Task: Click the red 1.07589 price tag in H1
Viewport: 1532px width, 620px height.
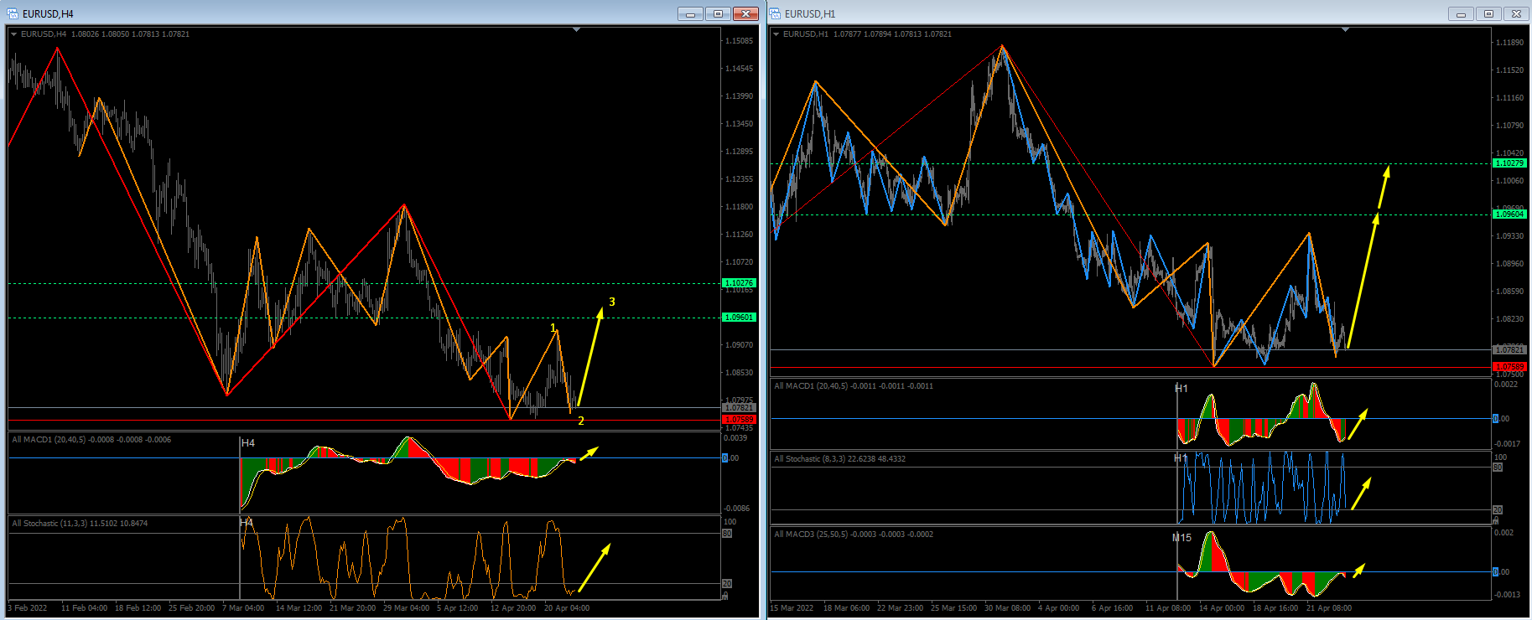Action: click(1509, 367)
